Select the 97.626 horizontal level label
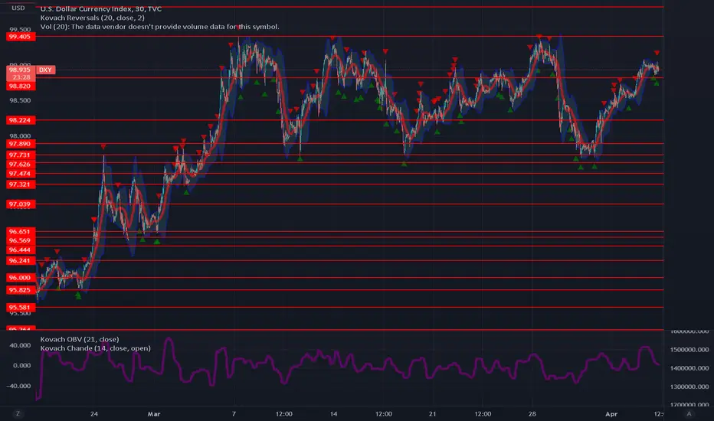 point(21,165)
